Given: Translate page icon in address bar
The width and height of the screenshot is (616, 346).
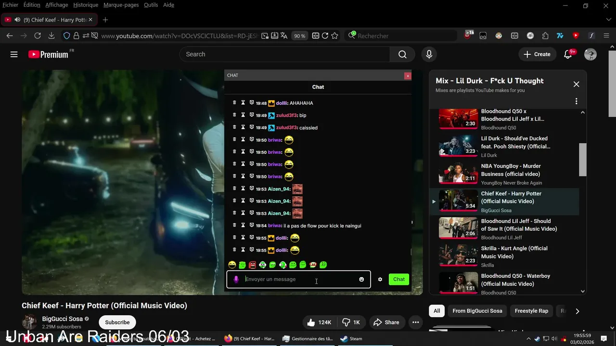Looking at the screenshot, I should click(x=284, y=36).
